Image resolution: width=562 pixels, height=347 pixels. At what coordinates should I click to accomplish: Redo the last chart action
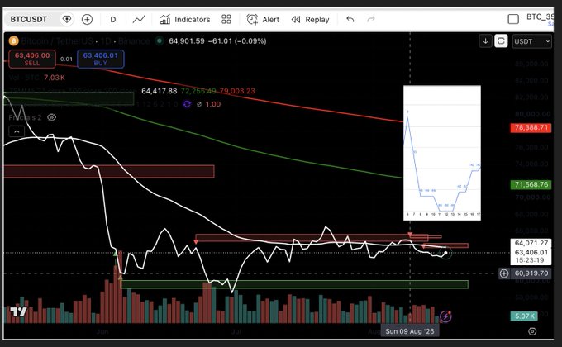pos(371,19)
